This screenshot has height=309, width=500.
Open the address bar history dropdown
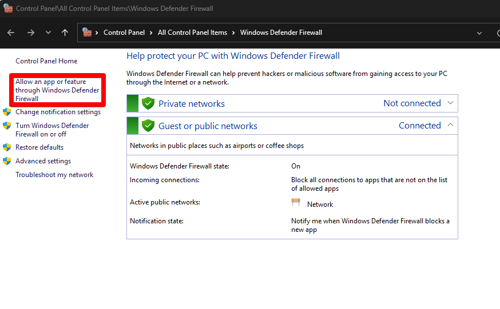click(479, 33)
